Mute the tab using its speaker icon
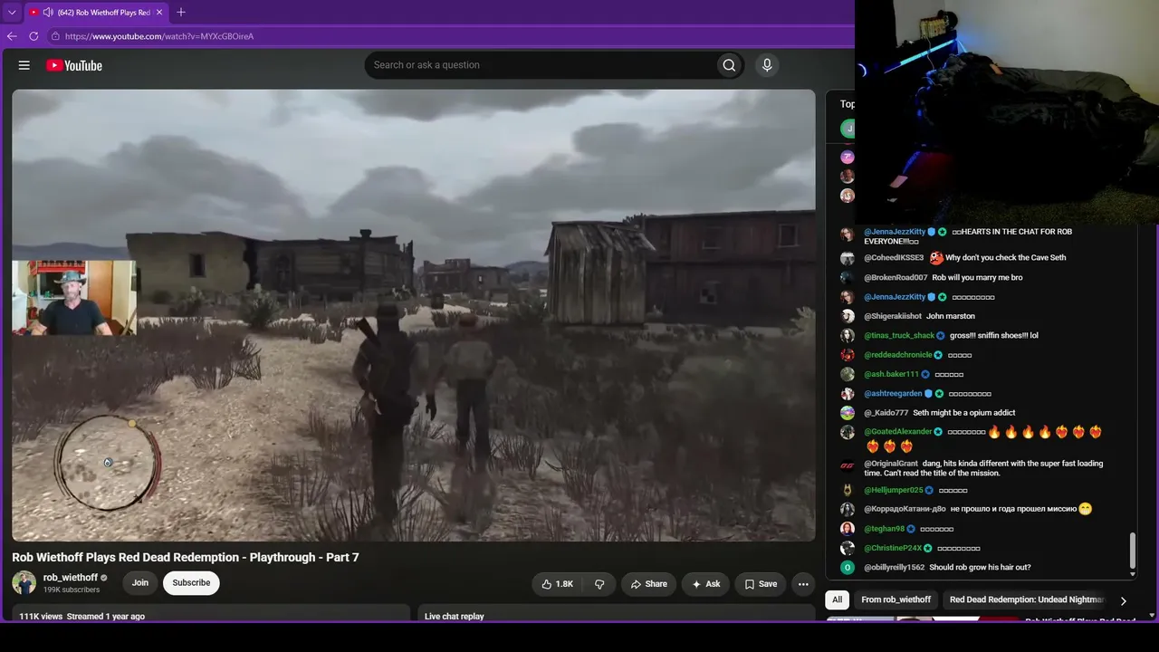Viewport: 1159px width, 652px height. (47, 13)
